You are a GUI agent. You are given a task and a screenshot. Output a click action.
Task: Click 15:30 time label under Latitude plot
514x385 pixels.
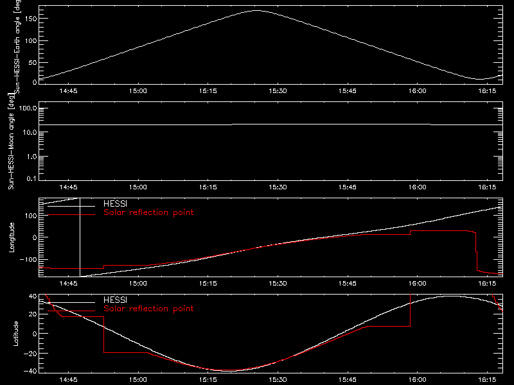(278, 380)
